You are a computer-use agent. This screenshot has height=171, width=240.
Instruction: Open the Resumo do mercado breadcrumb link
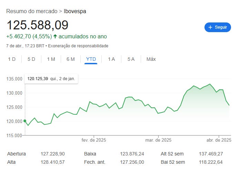32,11
